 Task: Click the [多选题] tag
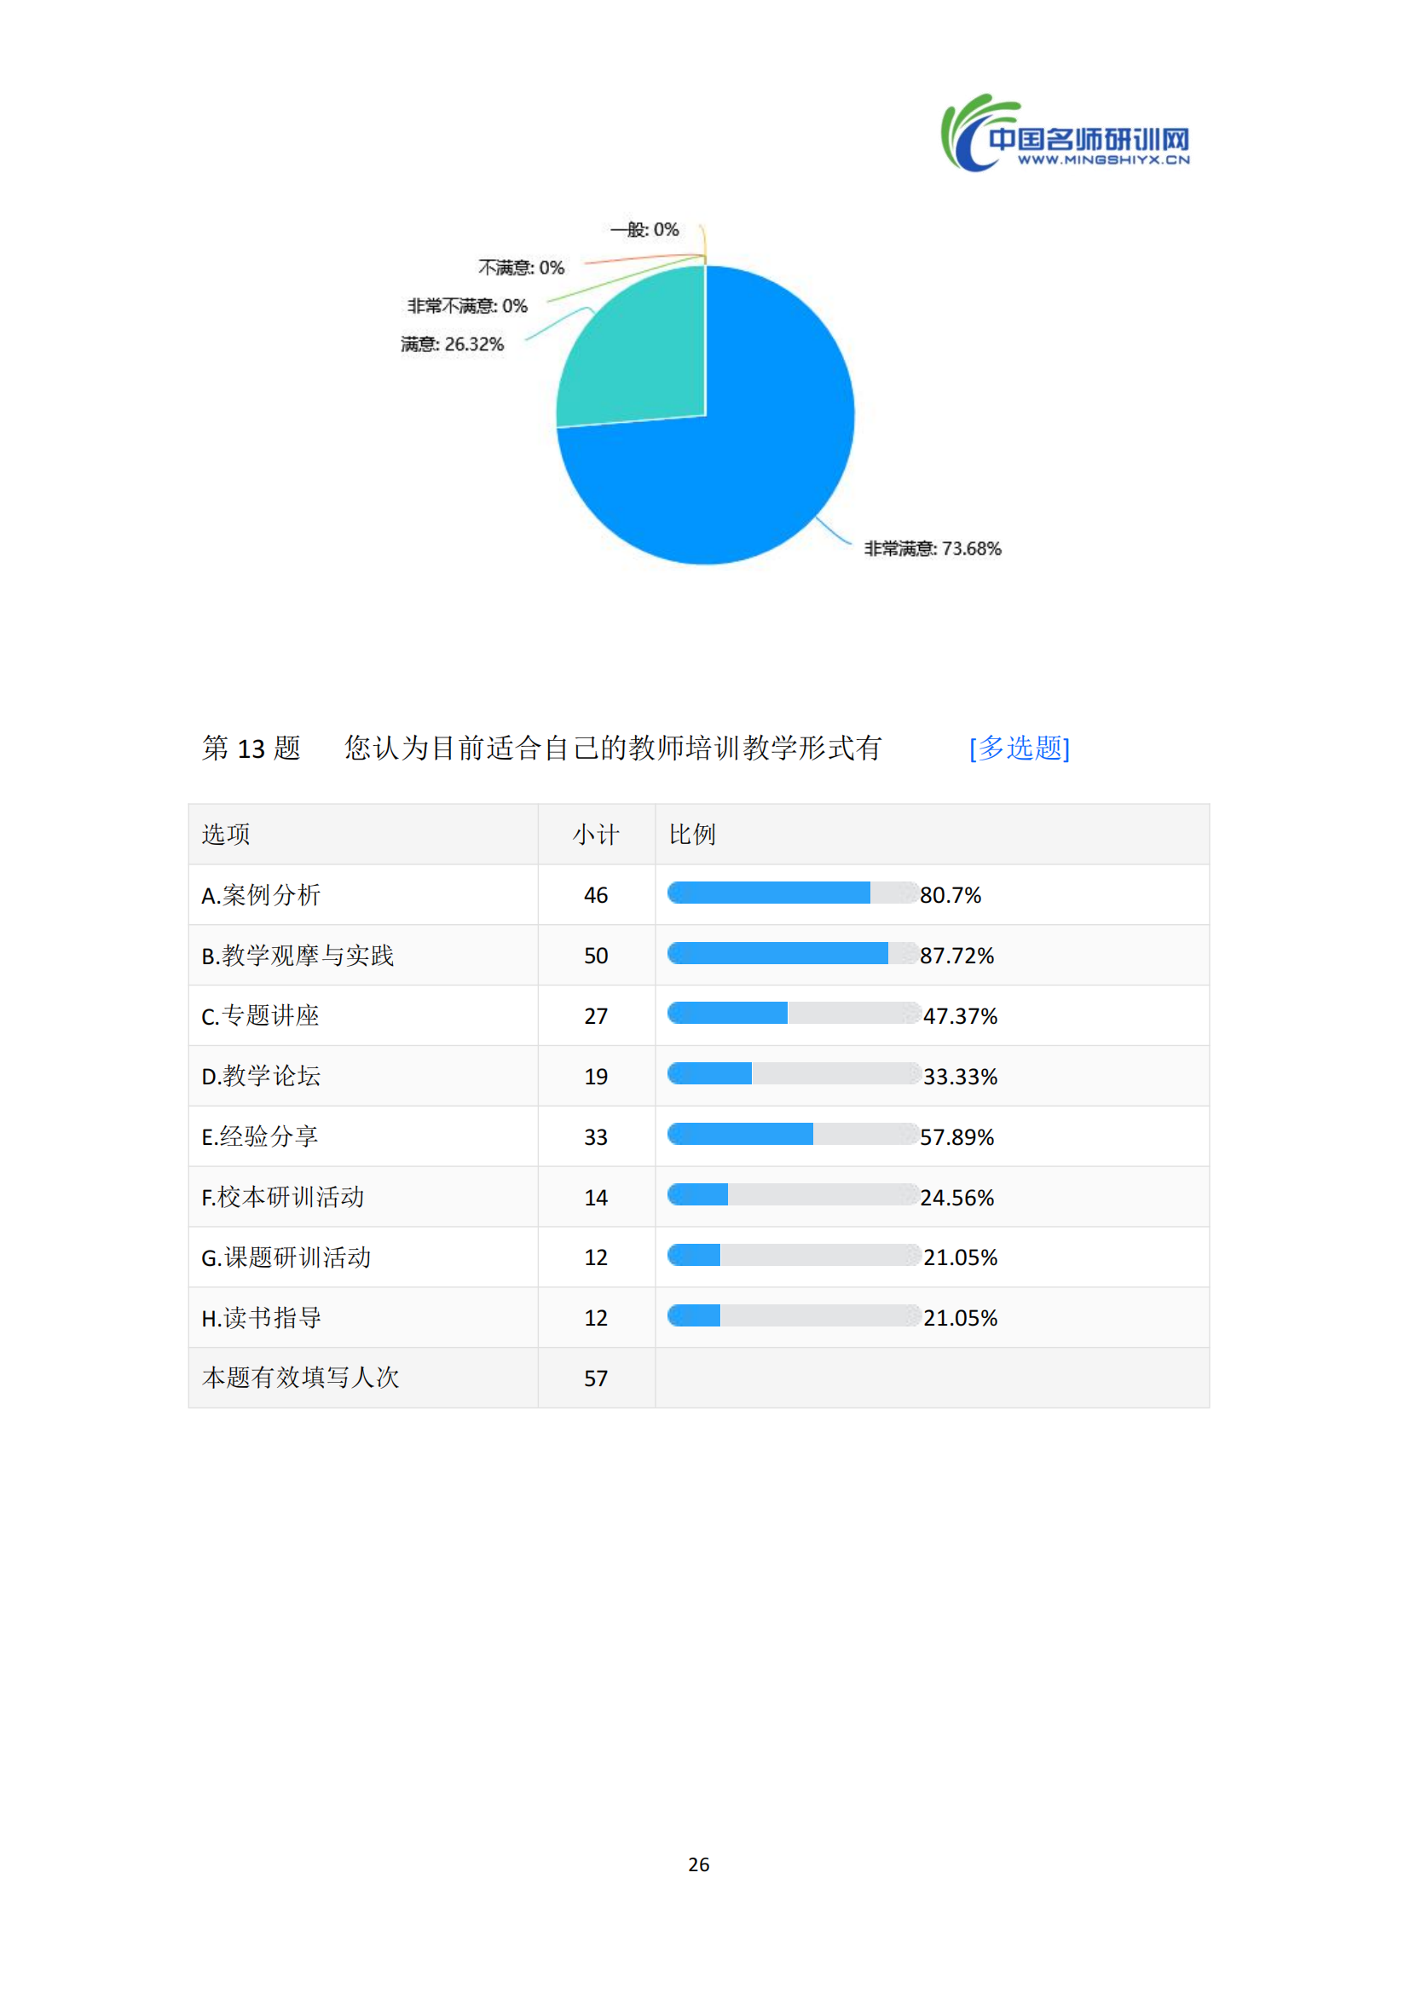pos(1020,748)
